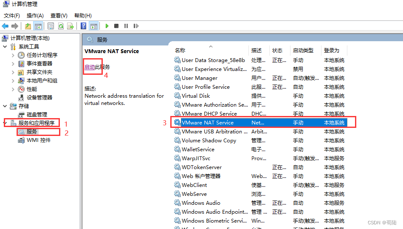Select the VMware NAT Service row

(x=260, y=123)
